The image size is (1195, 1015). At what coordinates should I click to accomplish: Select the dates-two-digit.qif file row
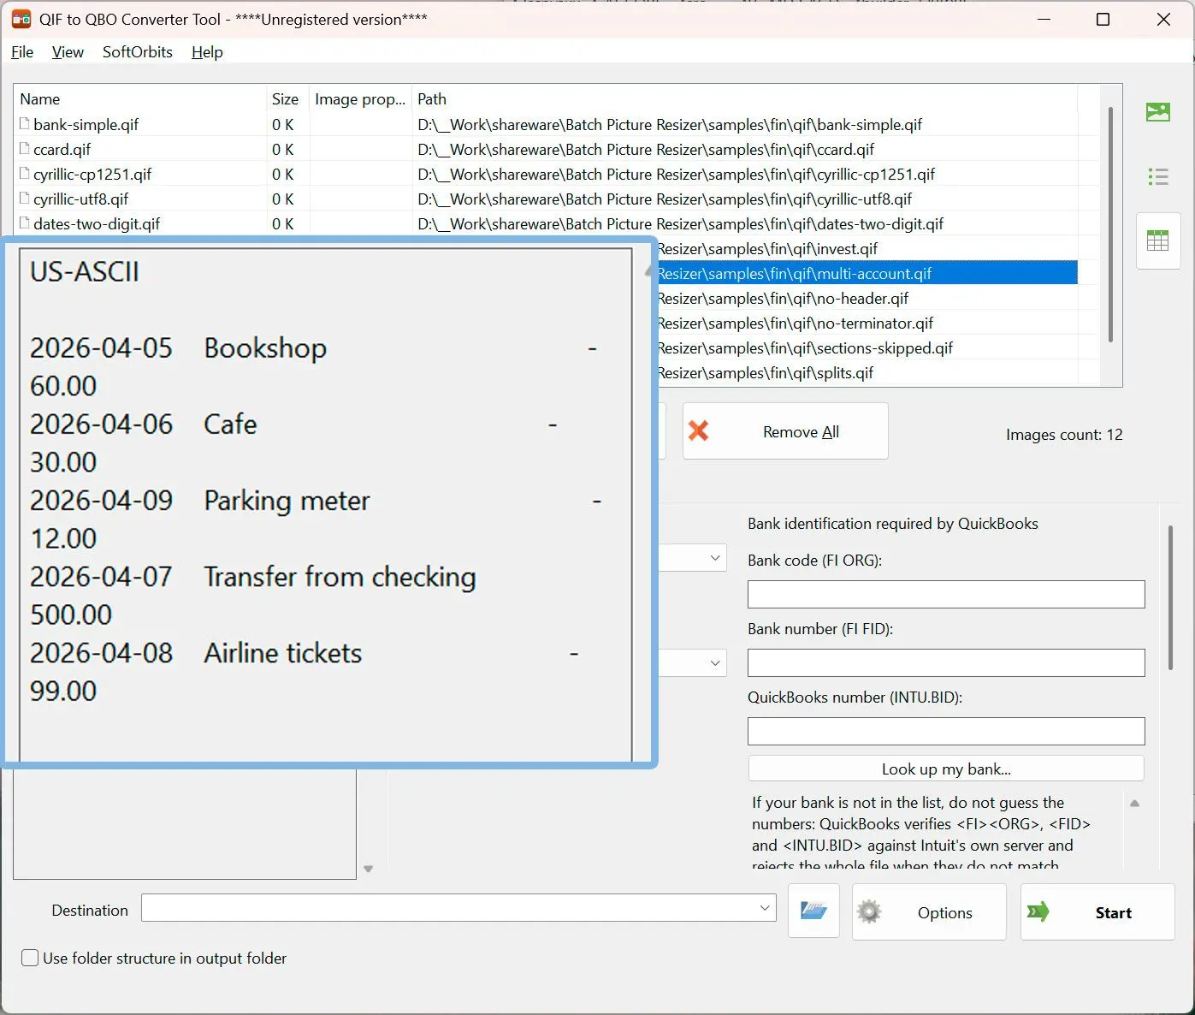coord(546,224)
